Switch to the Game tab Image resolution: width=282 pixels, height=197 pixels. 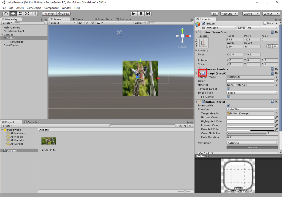[x=78, y=19]
